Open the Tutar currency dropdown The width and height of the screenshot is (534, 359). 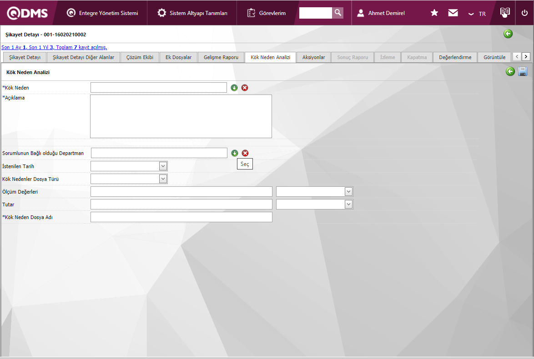pyautogui.click(x=348, y=204)
